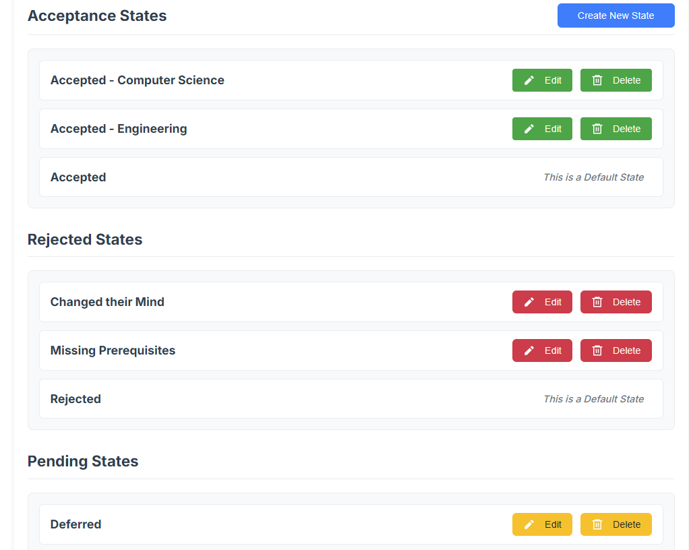
Task: Click the Pending States heading
Action: 82,461
